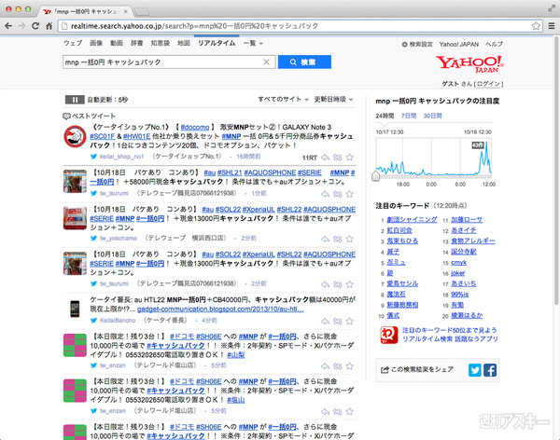The width and height of the screenshot is (560, 440).
Task: Go back with the browser back arrow
Action: click(8, 26)
